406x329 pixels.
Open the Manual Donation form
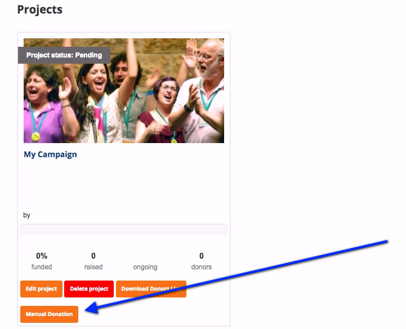tap(49, 314)
